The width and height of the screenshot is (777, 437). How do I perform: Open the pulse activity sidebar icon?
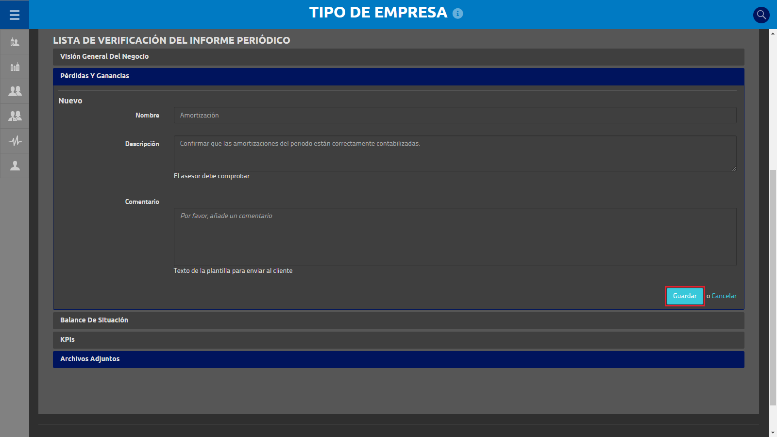[15, 141]
